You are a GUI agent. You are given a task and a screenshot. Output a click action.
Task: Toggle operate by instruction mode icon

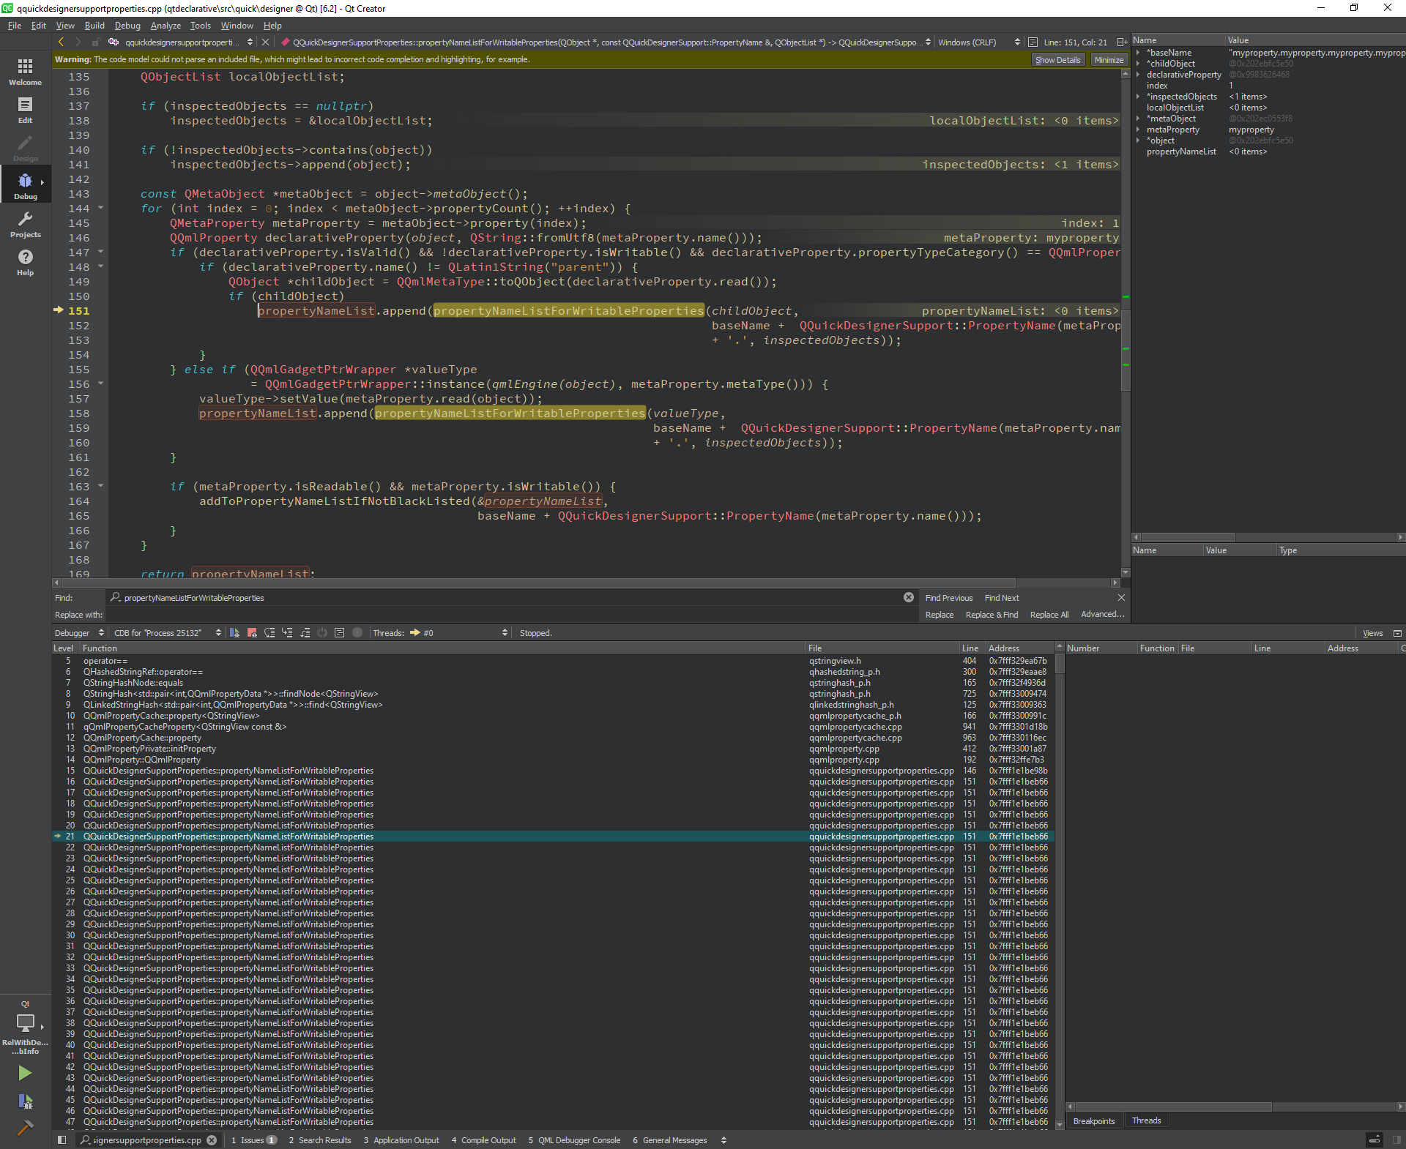click(339, 633)
